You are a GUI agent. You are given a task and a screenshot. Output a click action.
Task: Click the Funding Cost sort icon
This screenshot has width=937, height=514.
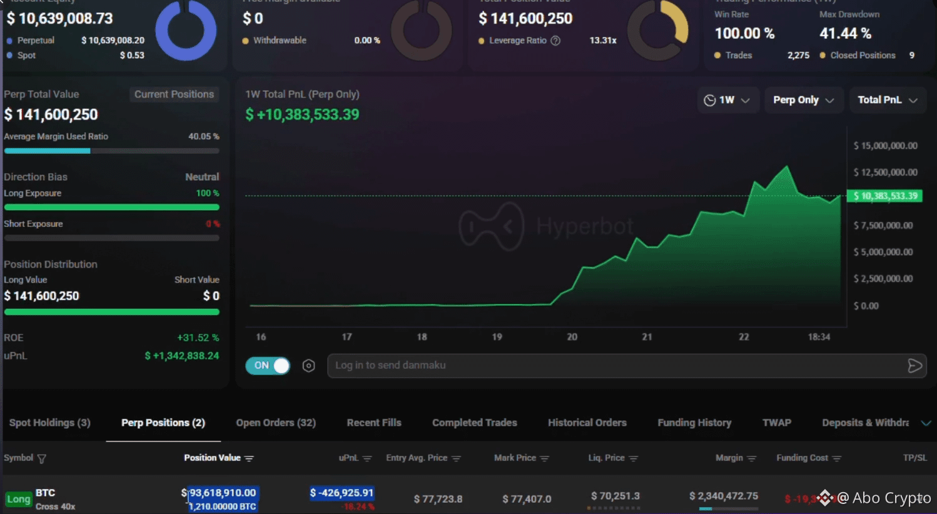point(837,458)
